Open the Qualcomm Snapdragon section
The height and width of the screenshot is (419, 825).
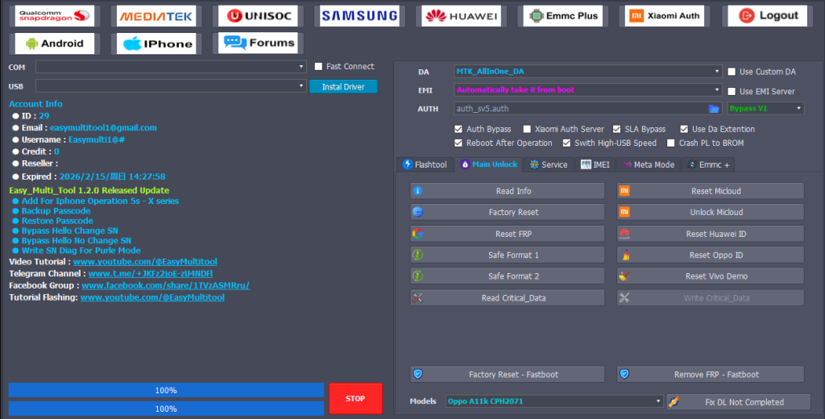[x=55, y=16]
